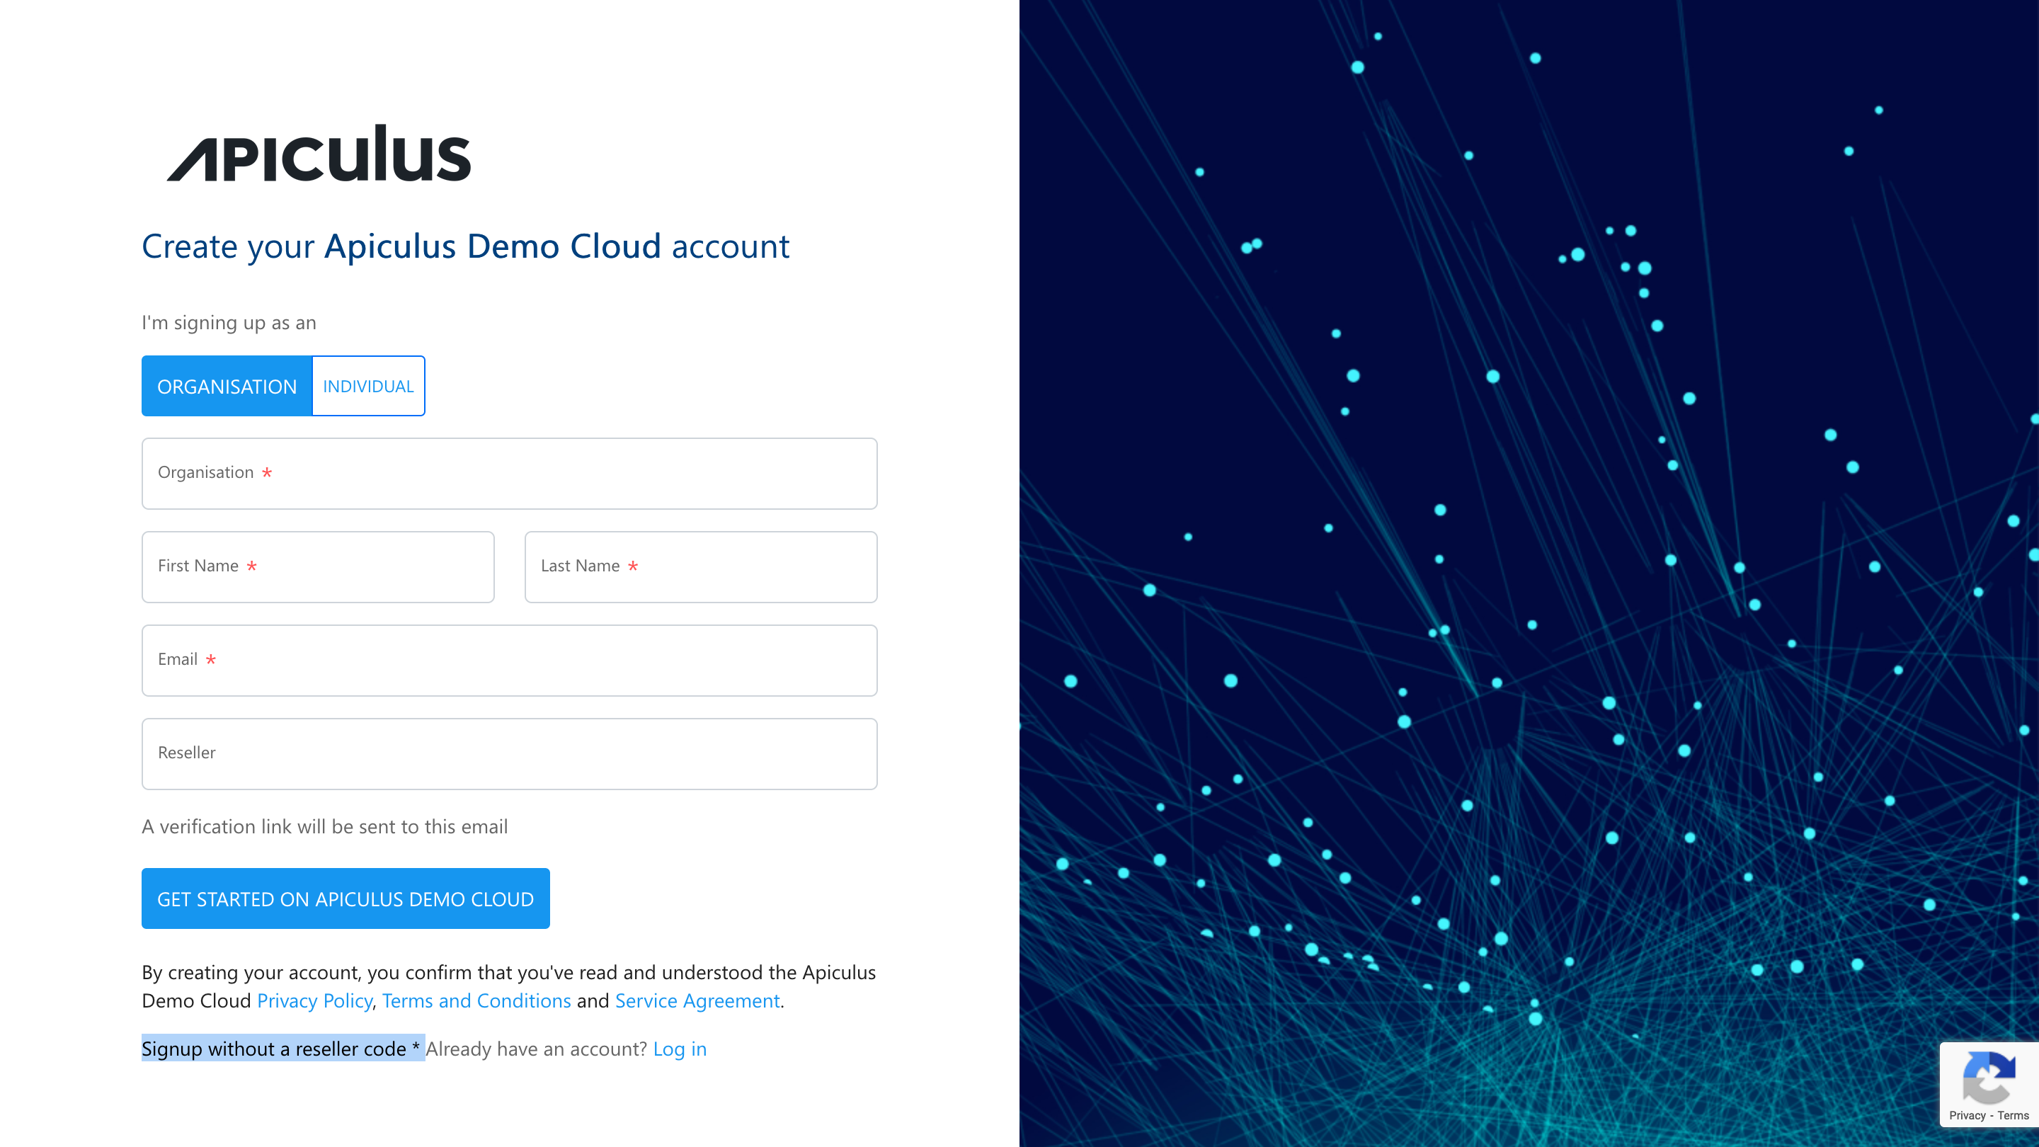Viewport: 2039px width, 1147px height.
Task: Open reCAPTCHA Terms link
Action: point(2013,1115)
